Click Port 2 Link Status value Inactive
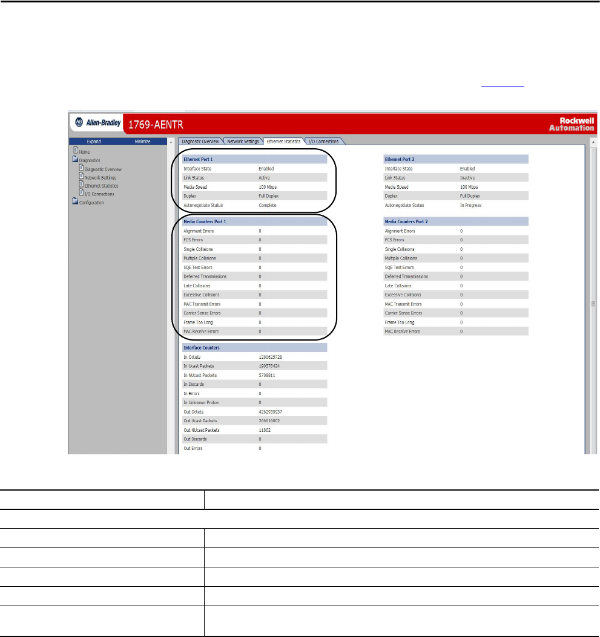 click(467, 178)
